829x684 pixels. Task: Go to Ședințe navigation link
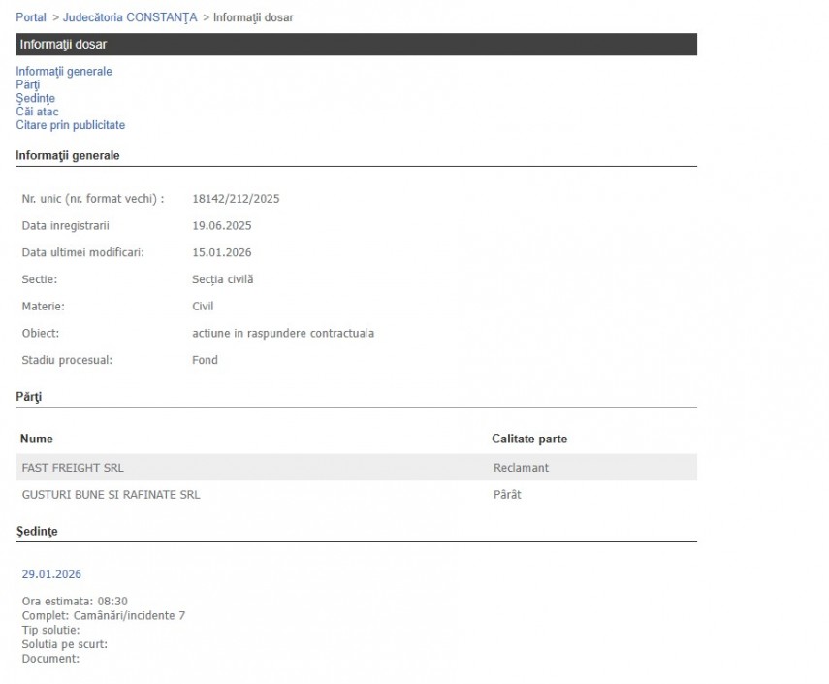coord(36,98)
